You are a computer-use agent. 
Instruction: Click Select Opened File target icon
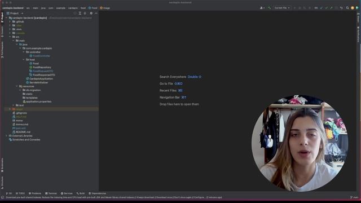(75, 14)
